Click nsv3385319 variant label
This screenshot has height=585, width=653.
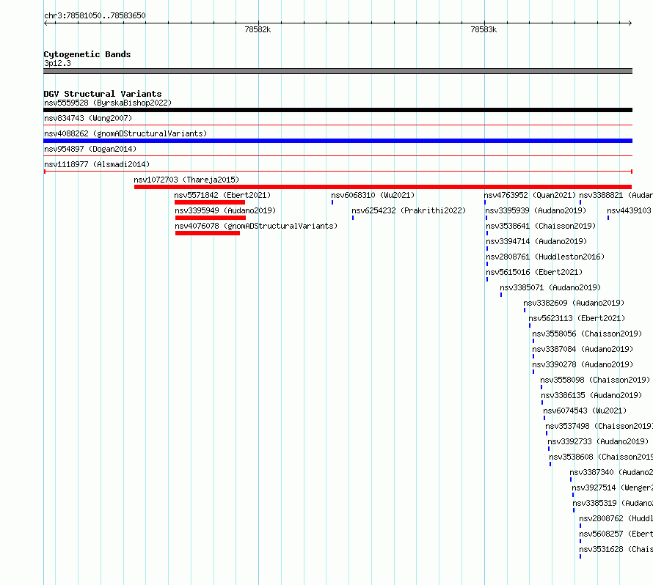[x=613, y=503]
